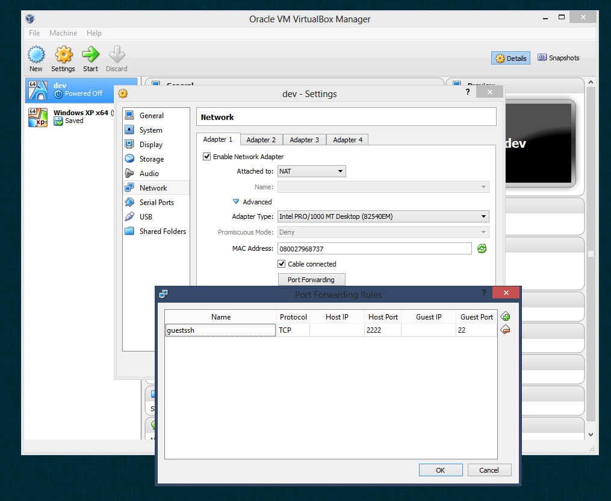Open Audio settings category
This screenshot has width=611, height=501.
click(157, 173)
